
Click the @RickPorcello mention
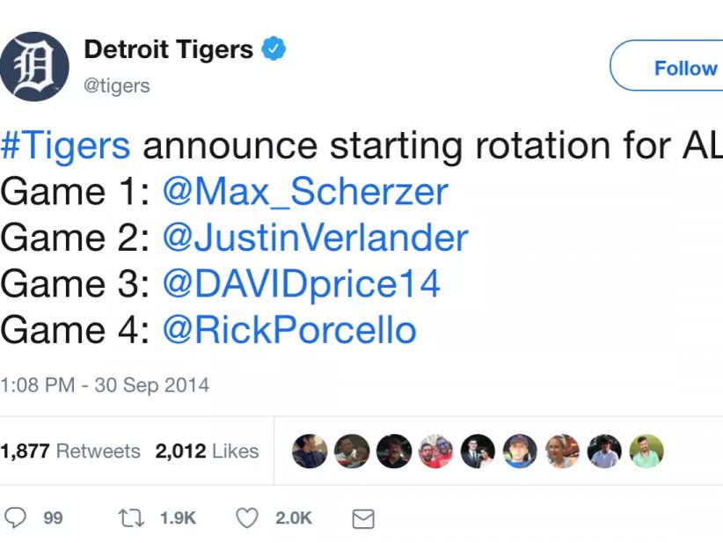click(x=289, y=330)
